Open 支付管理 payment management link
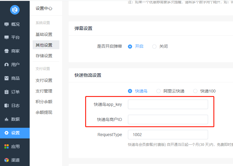This screenshot has height=166, width=233. coord(44,91)
